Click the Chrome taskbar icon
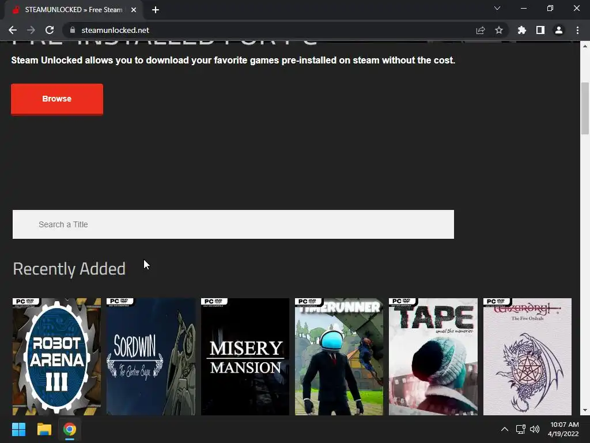The height and width of the screenshot is (443, 590). pyautogui.click(x=70, y=429)
